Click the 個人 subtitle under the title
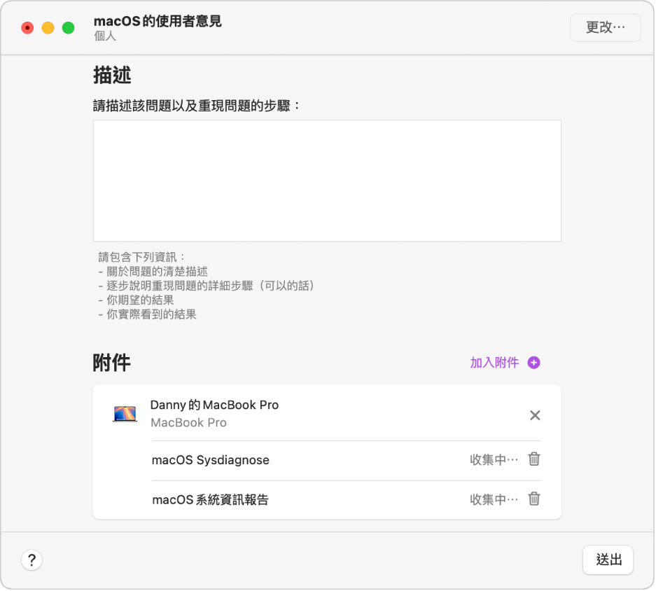Image resolution: width=656 pixels, height=591 pixels. (x=104, y=36)
